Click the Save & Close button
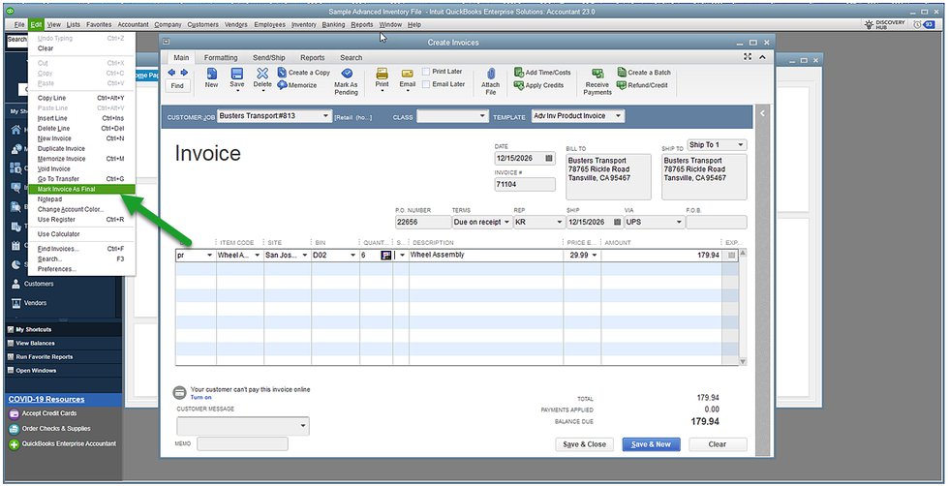 (x=584, y=444)
